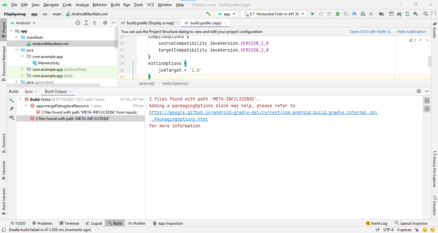Expand the com.example.app (test) package

[22, 76]
